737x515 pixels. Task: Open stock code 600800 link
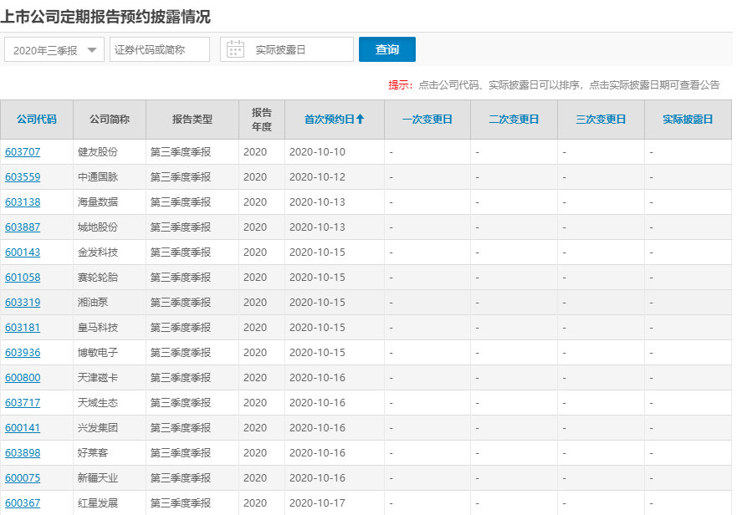[23, 378]
